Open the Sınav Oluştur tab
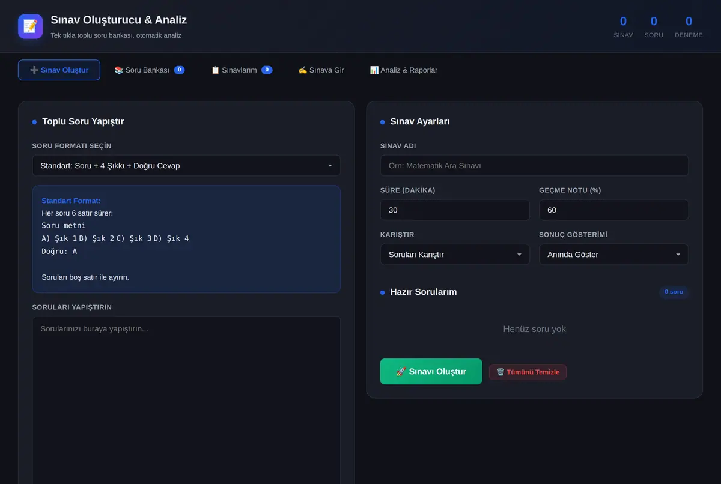Image resolution: width=721 pixels, height=484 pixels. 59,70
